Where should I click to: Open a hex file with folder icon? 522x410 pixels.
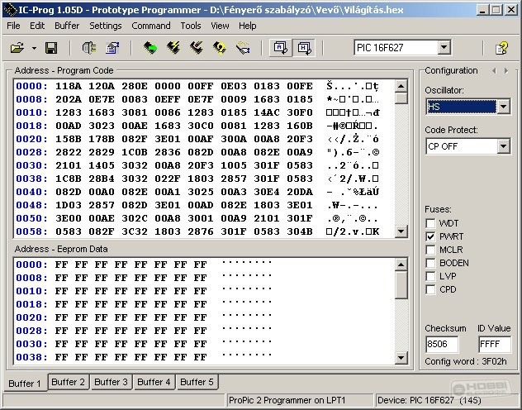[17, 48]
